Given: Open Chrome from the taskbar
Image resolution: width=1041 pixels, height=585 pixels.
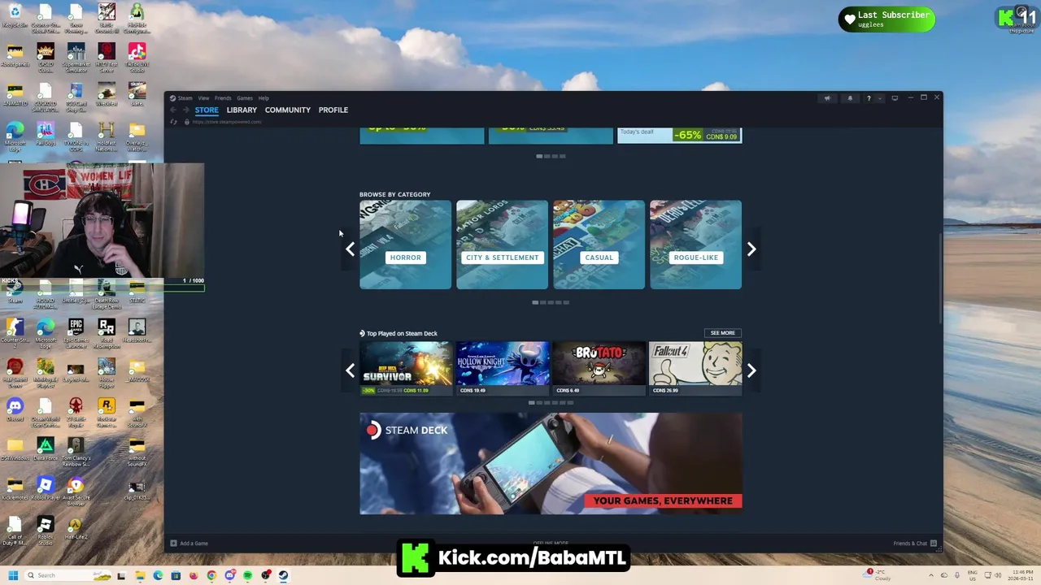Looking at the screenshot, I should (211, 575).
